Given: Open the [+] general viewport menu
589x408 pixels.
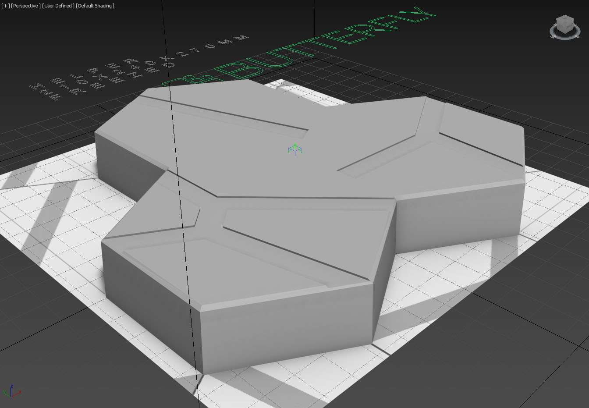Looking at the screenshot, I should [5, 6].
